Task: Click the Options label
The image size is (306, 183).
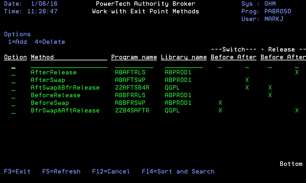Action: pyautogui.click(x=17, y=34)
